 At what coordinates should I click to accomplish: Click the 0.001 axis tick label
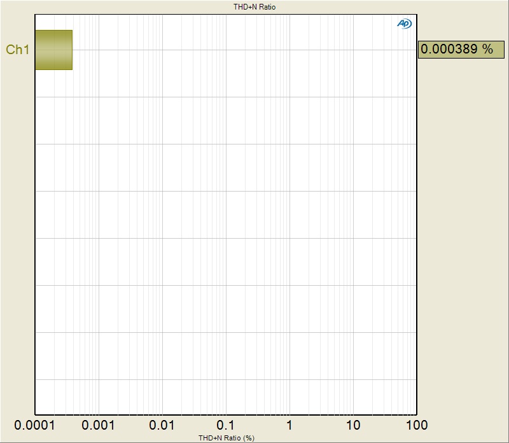coord(98,425)
